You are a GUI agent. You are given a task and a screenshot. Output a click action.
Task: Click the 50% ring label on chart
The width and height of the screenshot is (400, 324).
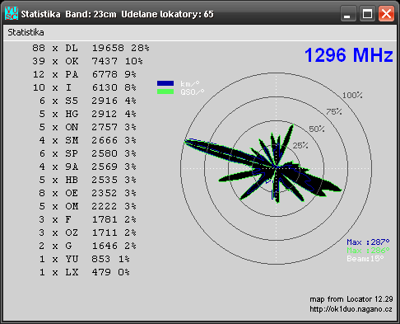[317, 129]
